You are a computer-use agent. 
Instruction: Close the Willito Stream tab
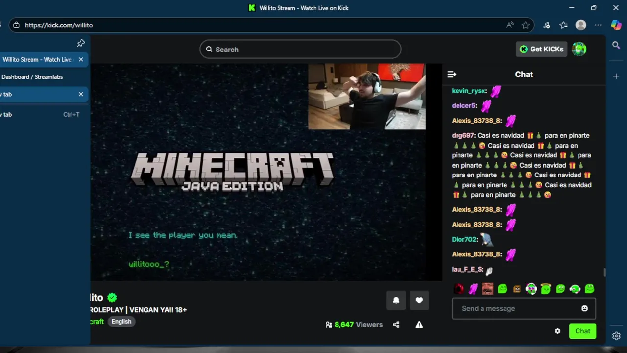pos(81,59)
